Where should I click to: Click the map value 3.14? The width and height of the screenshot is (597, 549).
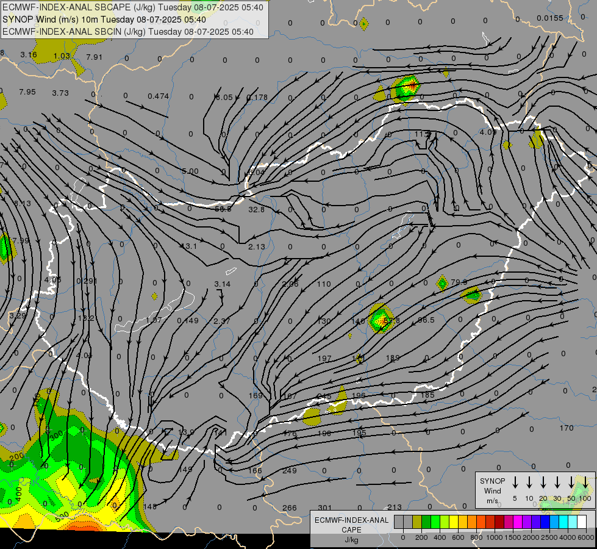[x=223, y=284]
